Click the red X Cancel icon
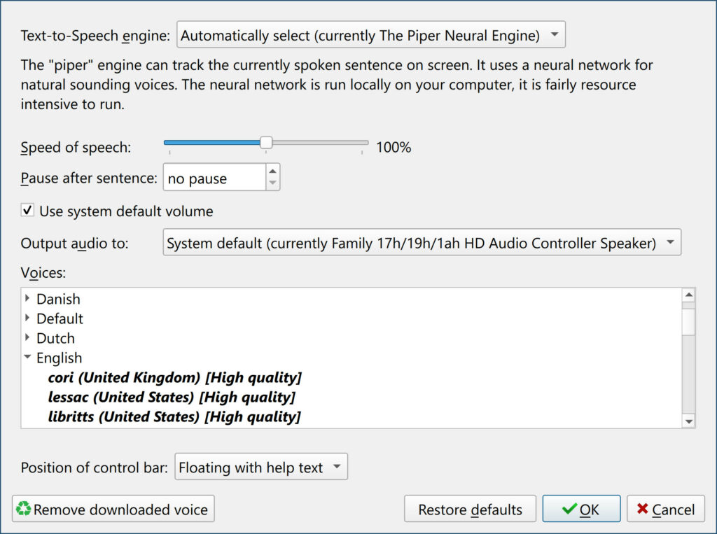Viewport: 717px width, 534px height. pos(641,510)
